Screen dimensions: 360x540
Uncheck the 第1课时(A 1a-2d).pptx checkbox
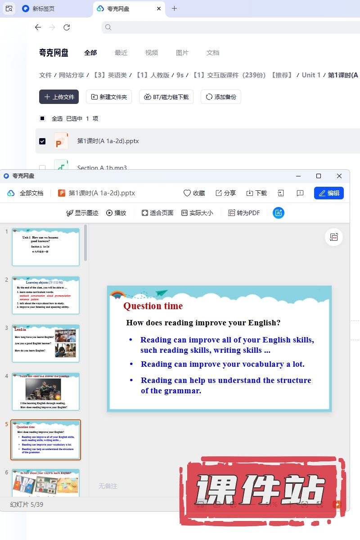(x=42, y=141)
